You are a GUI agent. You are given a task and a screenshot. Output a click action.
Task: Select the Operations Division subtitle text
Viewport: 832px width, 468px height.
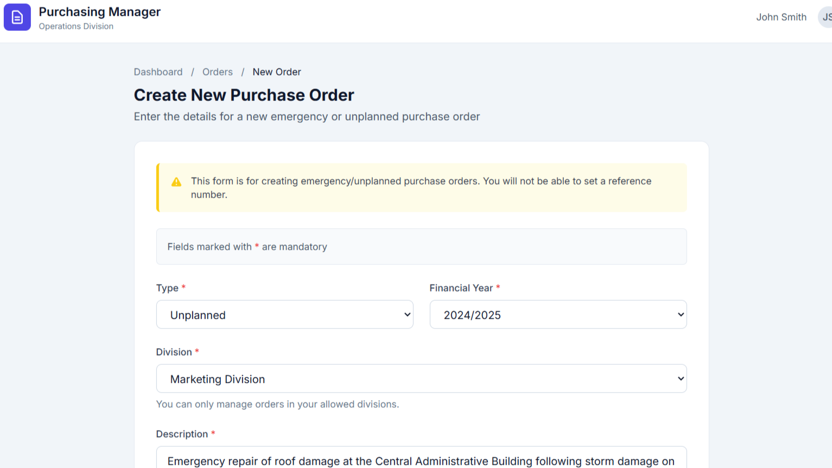tap(76, 27)
